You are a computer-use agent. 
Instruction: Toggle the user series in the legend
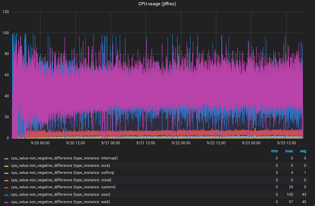click(x=61, y=194)
